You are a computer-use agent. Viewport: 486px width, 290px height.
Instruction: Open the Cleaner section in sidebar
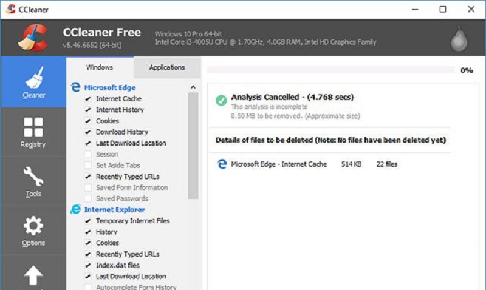[x=33, y=82]
